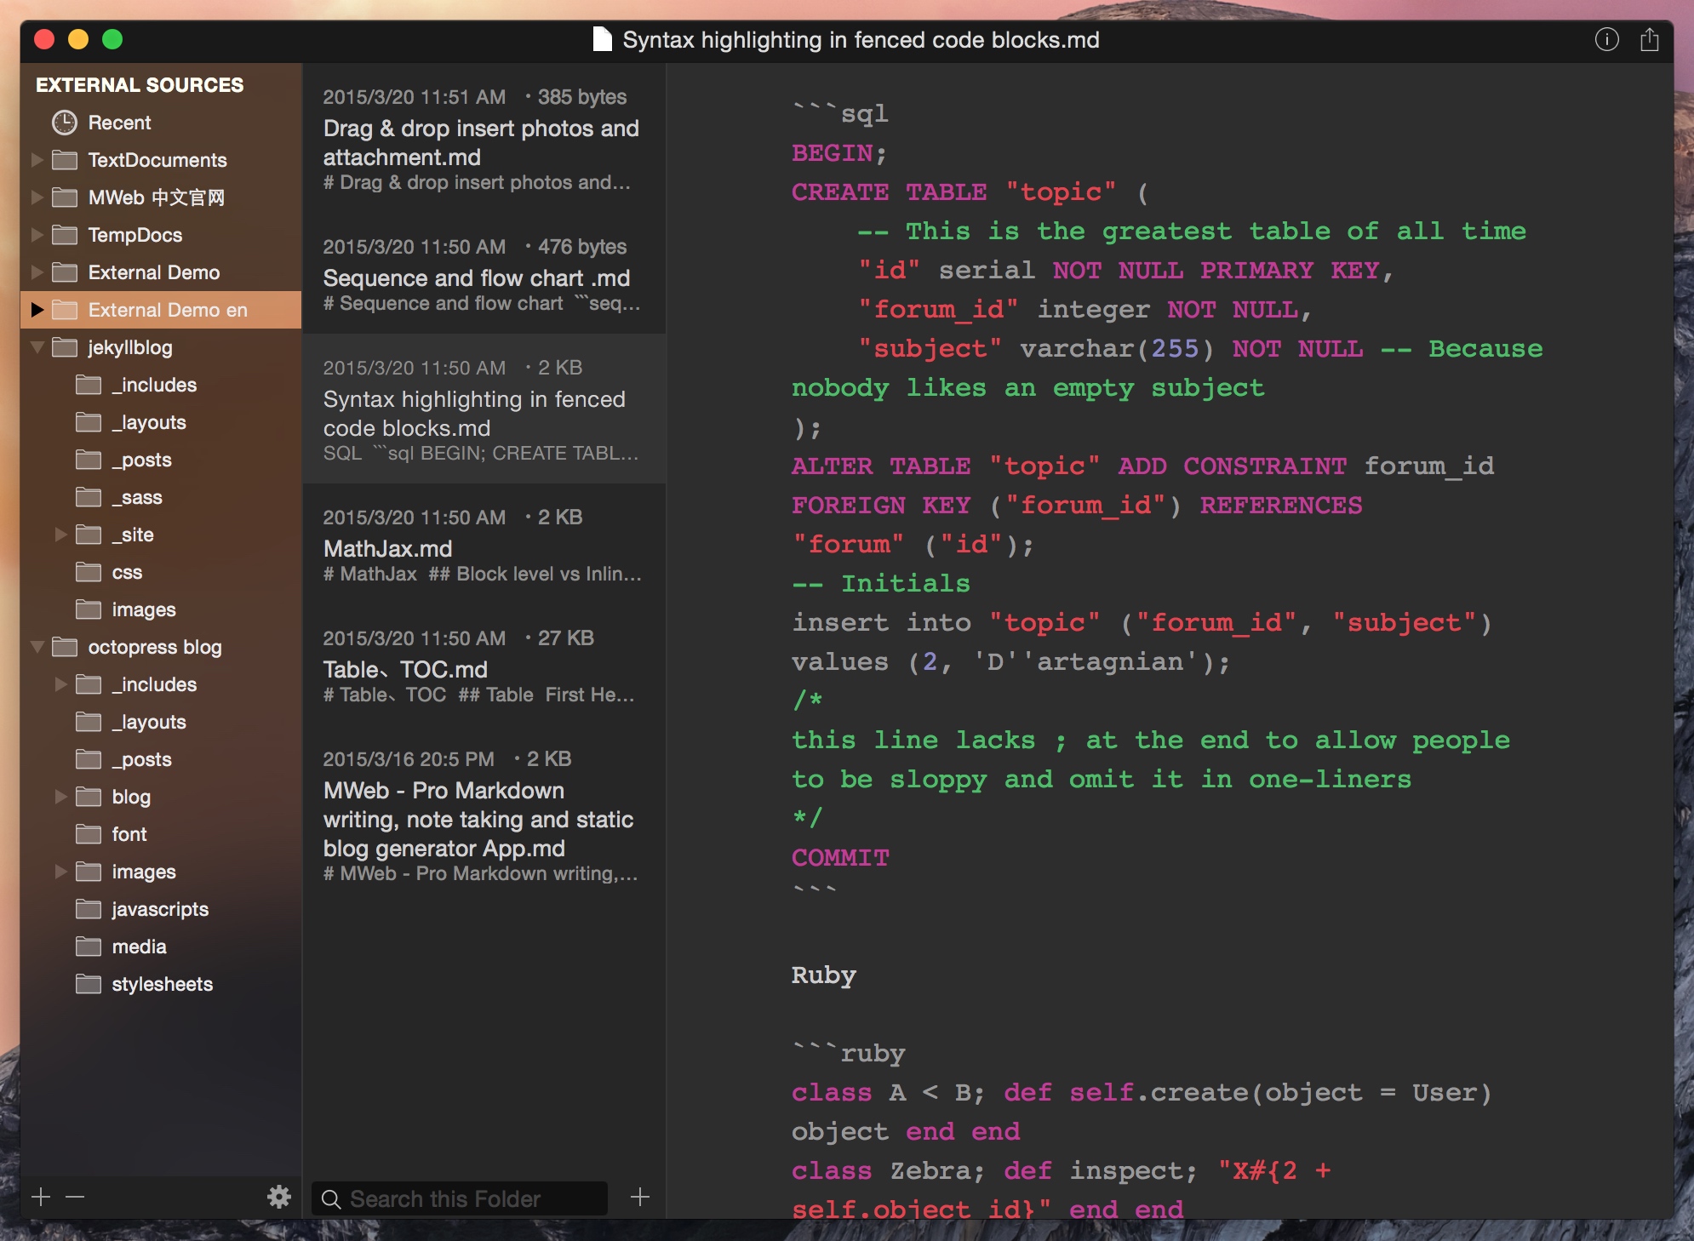Click the new document plus icon
Screen dimensions: 1694x1241
coord(640,1197)
